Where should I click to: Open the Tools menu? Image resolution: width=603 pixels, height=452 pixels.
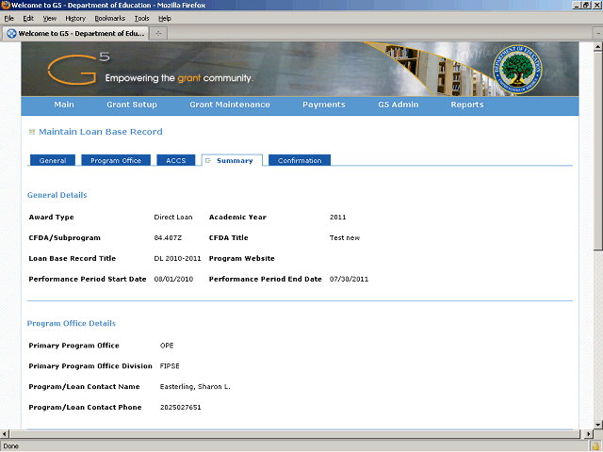pyautogui.click(x=141, y=19)
